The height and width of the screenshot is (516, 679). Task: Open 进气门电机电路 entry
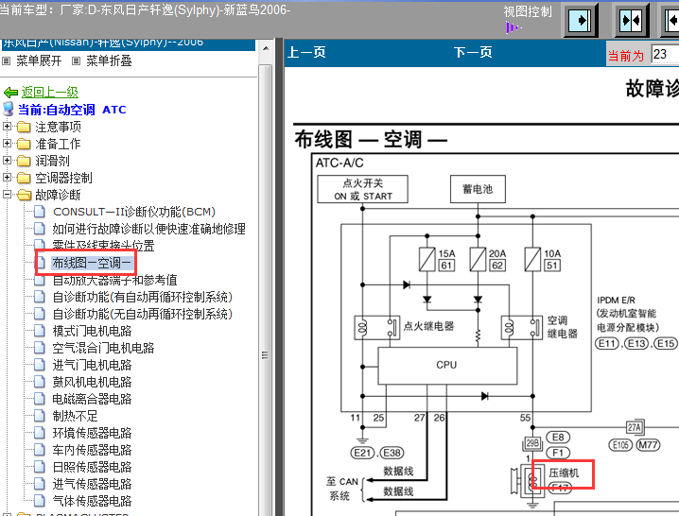93,365
